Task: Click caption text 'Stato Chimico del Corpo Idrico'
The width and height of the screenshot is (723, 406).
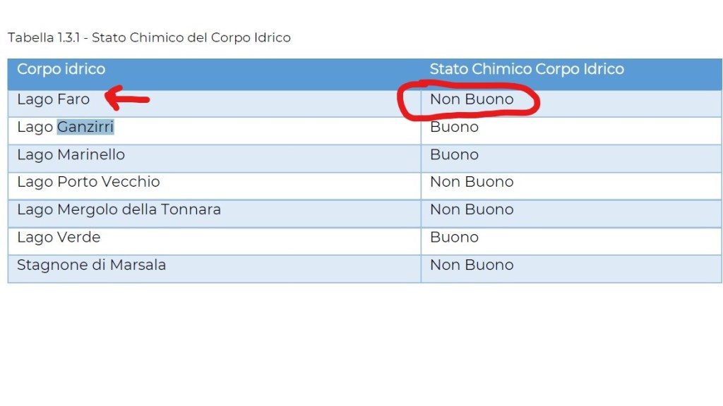Action: [191, 37]
